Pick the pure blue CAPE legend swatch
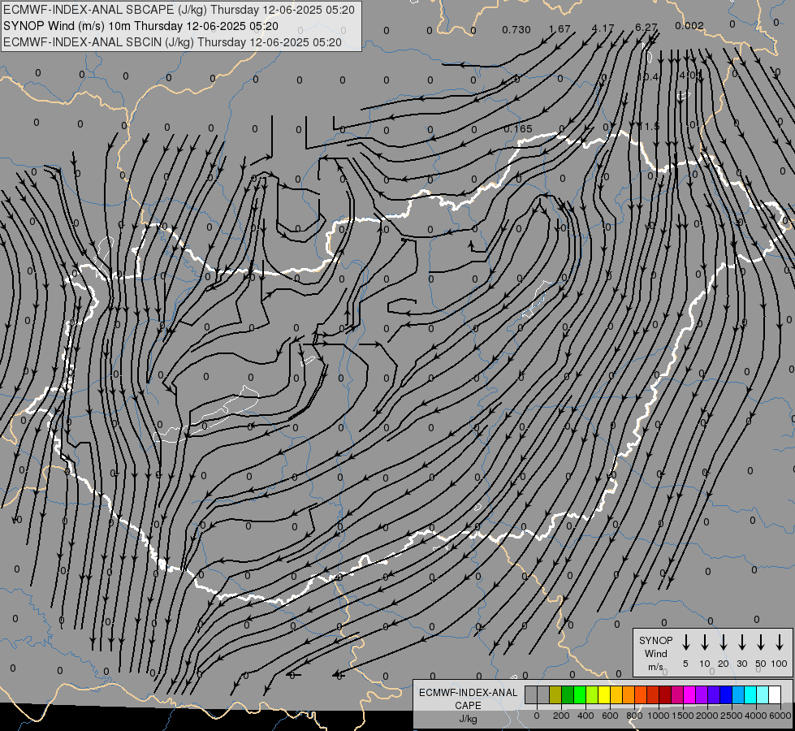Image resolution: width=795 pixels, height=731 pixels. (x=726, y=694)
